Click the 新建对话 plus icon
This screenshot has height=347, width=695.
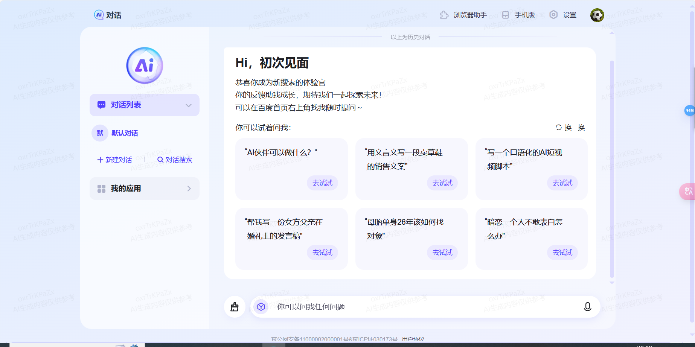pyautogui.click(x=100, y=160)
